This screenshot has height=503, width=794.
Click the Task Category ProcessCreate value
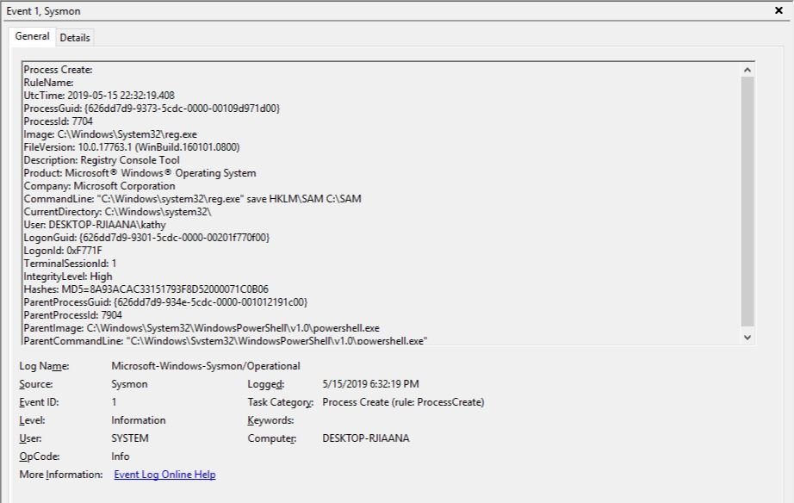[x=405, y=401]
